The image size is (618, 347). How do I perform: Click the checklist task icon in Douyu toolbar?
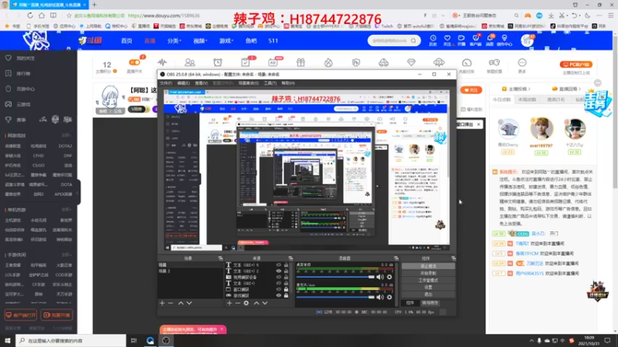(245, 62)
